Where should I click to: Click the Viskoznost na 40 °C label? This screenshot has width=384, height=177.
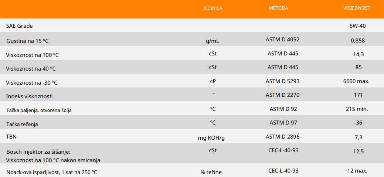click(x=31, y=69)
